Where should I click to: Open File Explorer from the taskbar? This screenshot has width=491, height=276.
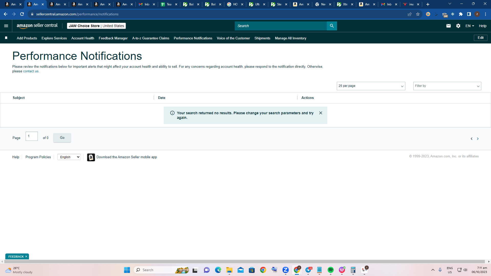[x=229, y=270]
